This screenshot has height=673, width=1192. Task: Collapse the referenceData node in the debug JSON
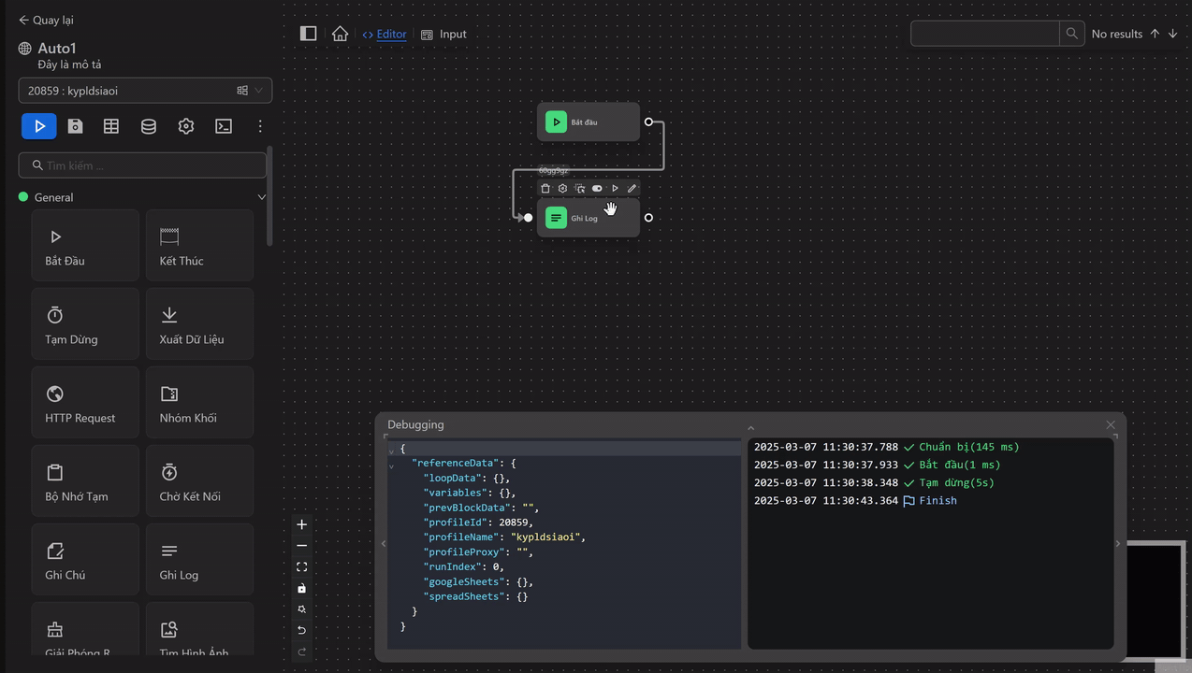click(x=391, y=463)
